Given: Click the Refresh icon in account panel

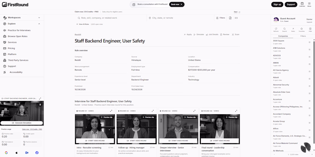Looking at the screenshot, I should (276, 30).
